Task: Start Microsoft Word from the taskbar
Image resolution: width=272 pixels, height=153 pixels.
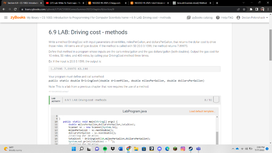Action: 120,149
